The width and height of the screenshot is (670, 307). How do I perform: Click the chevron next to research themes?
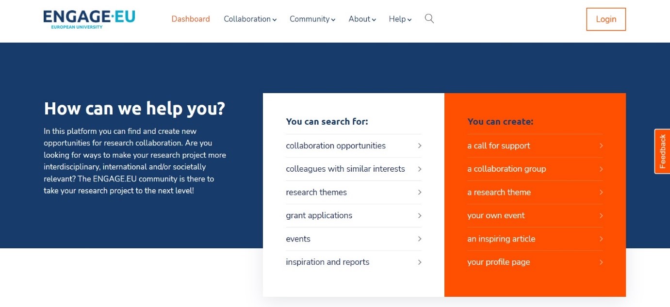coord(419,192)
